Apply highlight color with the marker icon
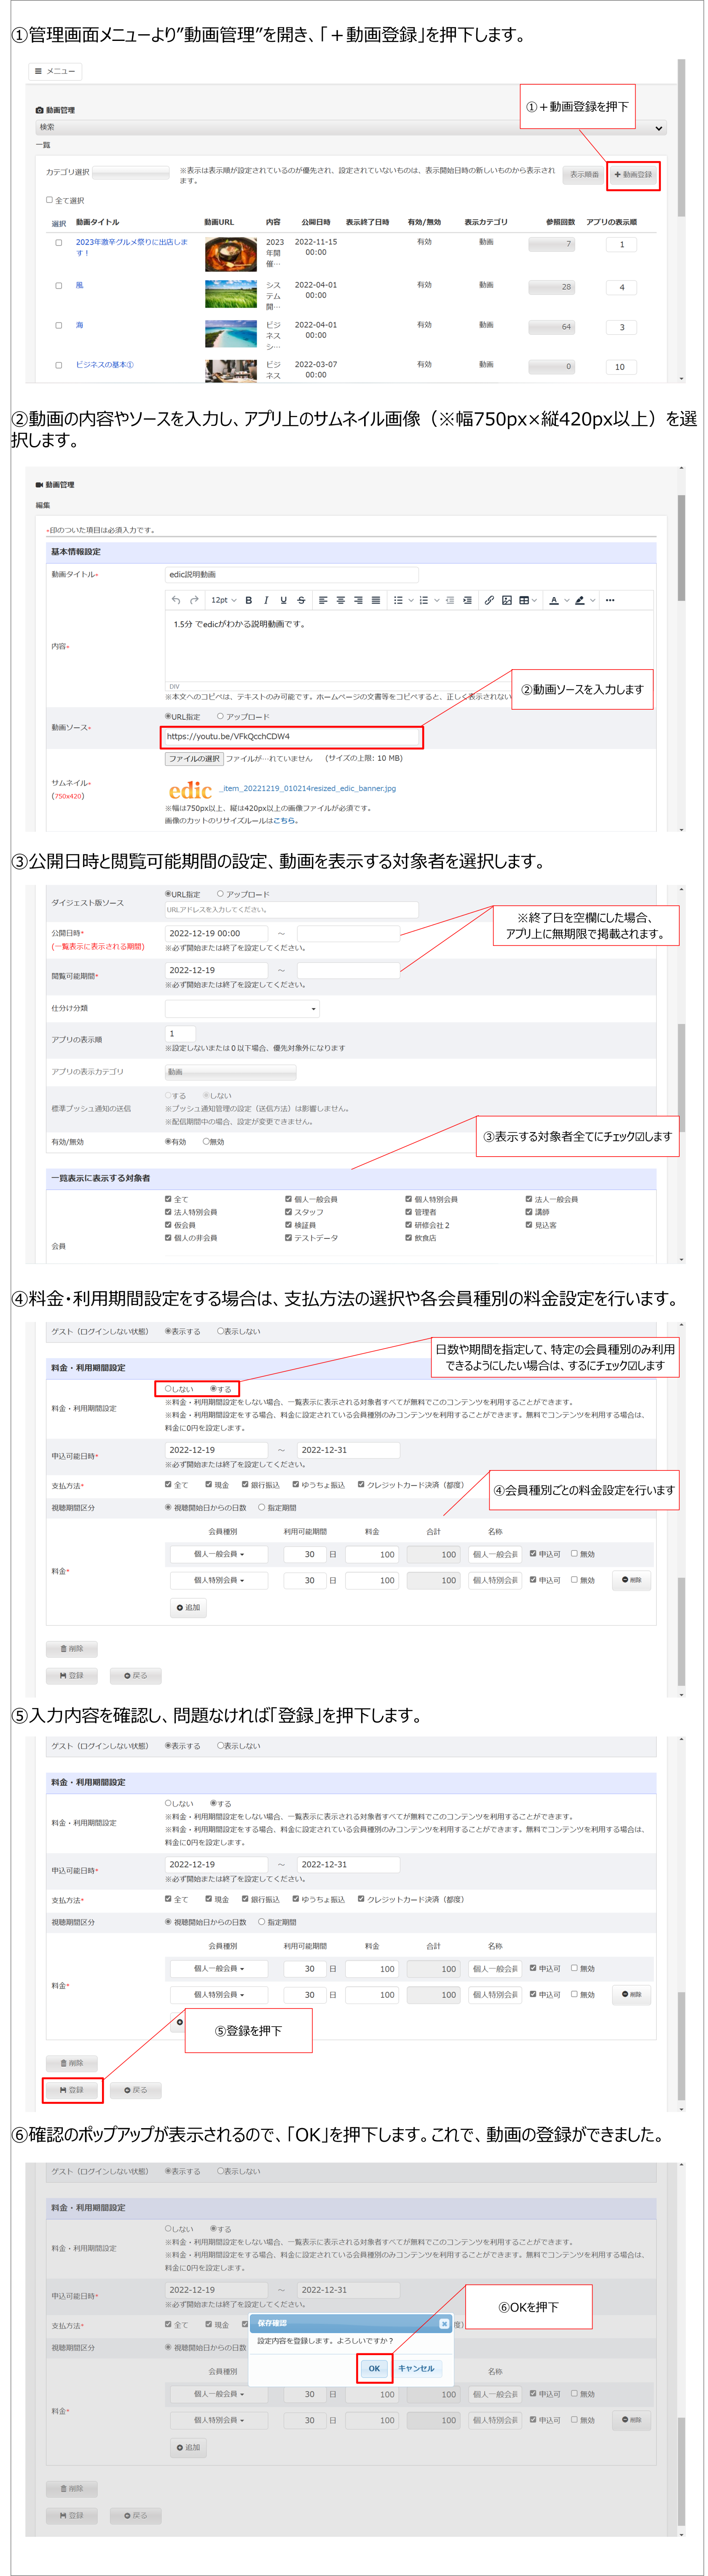 point(580,600)
